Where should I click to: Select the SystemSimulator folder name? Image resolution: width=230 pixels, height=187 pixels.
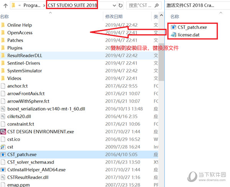[25, 71]
